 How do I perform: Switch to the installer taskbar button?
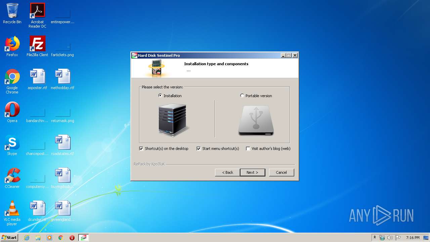coord(84,238)
